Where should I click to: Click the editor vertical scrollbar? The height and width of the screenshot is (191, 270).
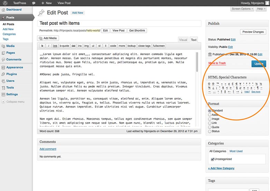(x=197, y=62)
